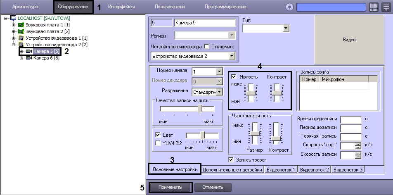
Task: Open the Разрешение dropdown
Action: tap(219, 91)
